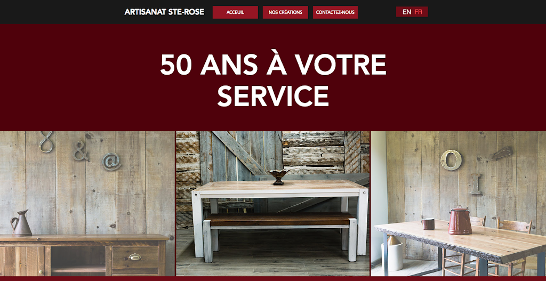This screenshot has height=281, width=546.
Task: Click the '50 ANS À VOTRE SERVICE' headline
Action: point(273,80)
